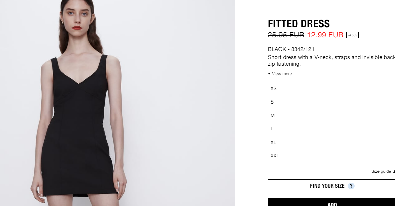395x206 pixels.
Task: Click the blue question mark icon
Action: click(351, 186)
